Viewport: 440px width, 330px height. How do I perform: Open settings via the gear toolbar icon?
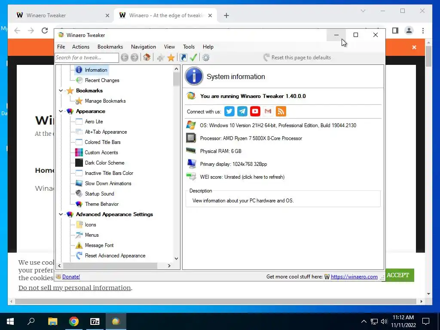[206, 58]
